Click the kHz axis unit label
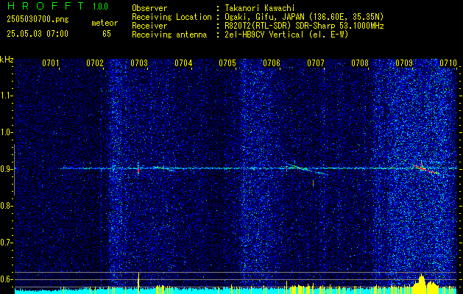463x294 pixels. pos(7,60)
